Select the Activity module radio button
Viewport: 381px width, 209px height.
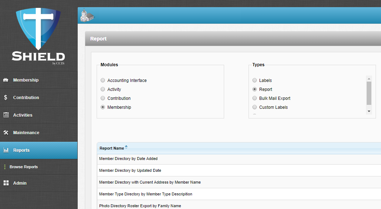tap(103, 89)
